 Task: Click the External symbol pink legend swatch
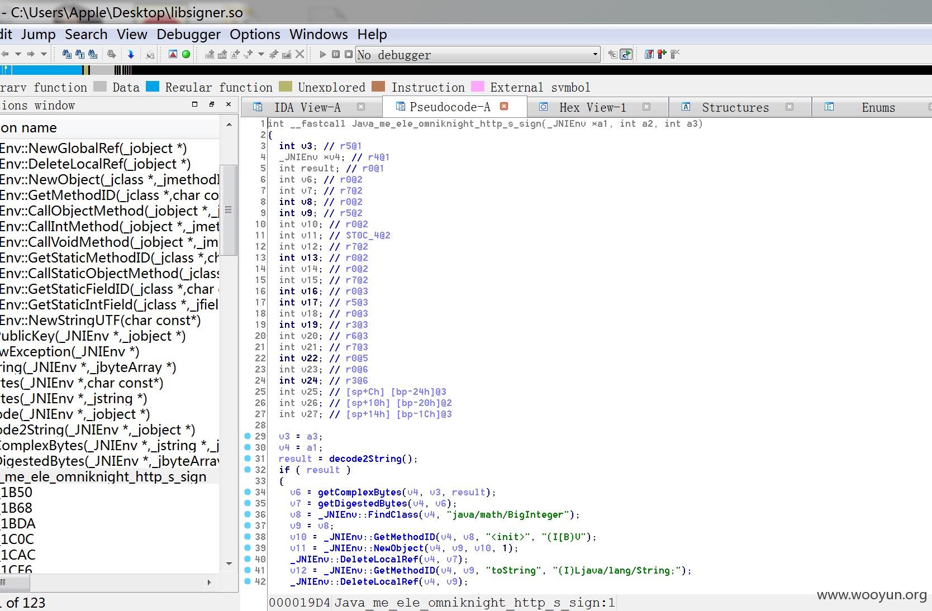pyautogui.click(x=478, y=87)
